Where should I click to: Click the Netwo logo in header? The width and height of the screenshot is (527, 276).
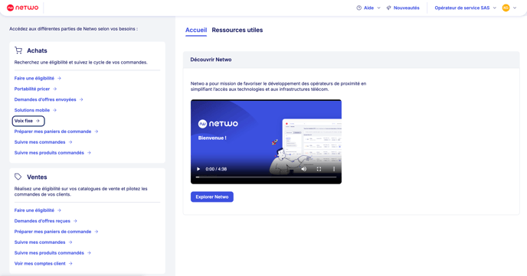coord(22,8)
